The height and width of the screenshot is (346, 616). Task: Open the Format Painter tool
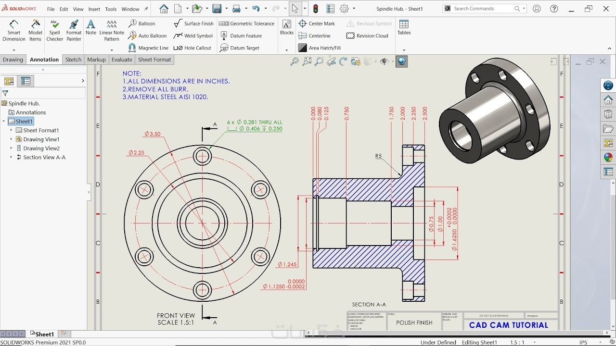point(74,31)
